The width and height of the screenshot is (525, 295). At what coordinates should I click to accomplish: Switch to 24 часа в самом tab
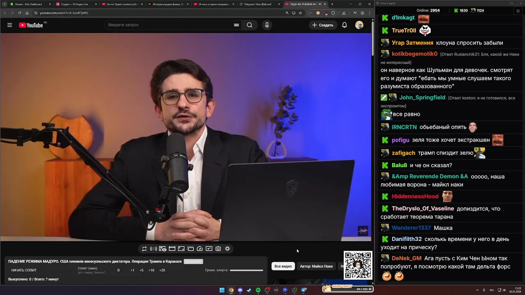click(214, 4)
